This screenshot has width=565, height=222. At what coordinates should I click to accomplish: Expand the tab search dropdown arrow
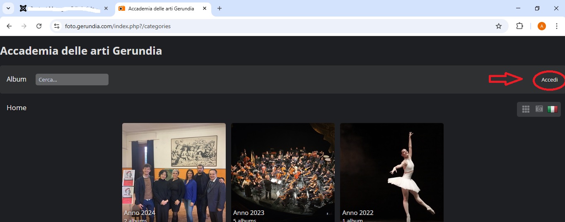point(8,8)
